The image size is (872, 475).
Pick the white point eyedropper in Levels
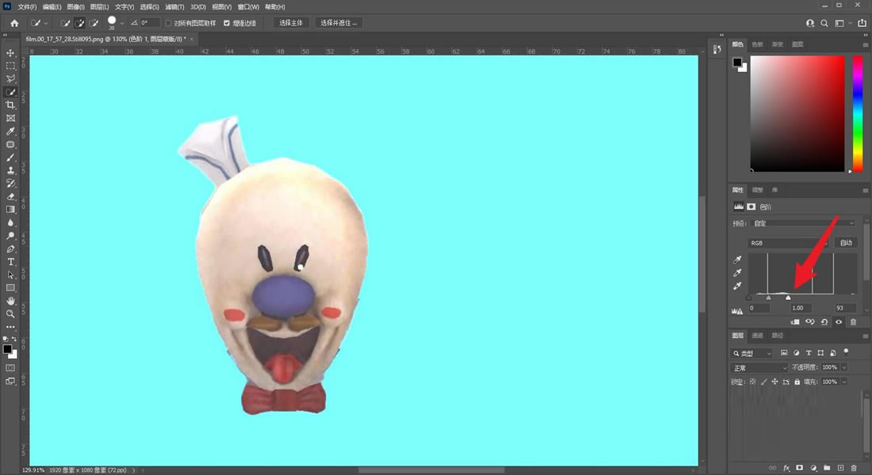pyautogui.click(x=737, y=286)
